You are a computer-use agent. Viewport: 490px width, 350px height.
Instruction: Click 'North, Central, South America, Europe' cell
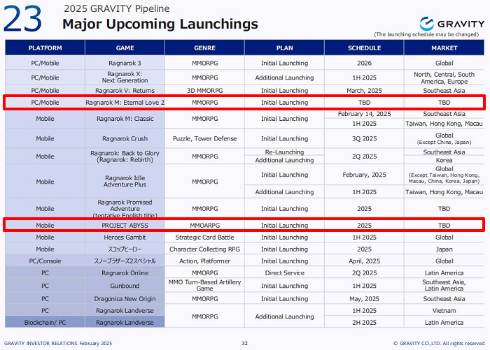coord(444,78)
